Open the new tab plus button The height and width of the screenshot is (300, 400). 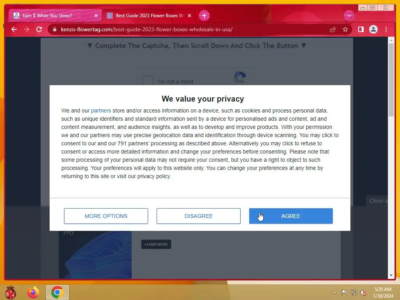(x=204, y=16)
